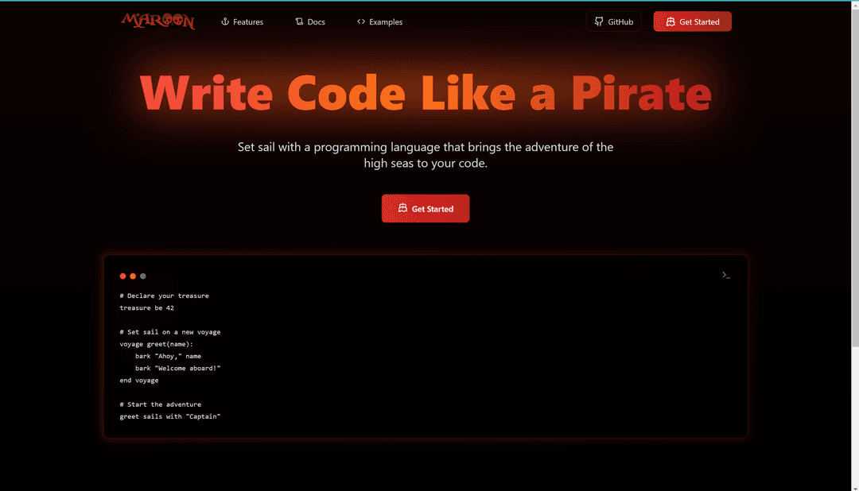
Task: Click the scrollbar down arrow
Action: pyautogui.click(x=854, y=485)
